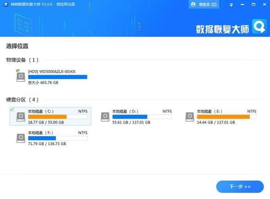The height and width of the screenshot is (199, 270).
Task: Uncheck the C: partition checkmark
Action: click(12, 109)
